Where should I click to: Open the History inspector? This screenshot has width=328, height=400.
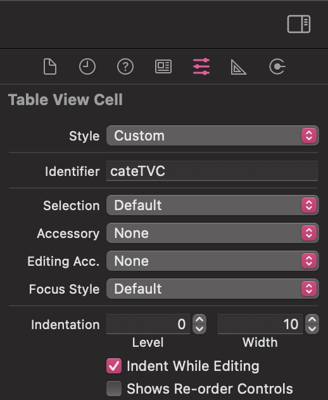[87, 66]
